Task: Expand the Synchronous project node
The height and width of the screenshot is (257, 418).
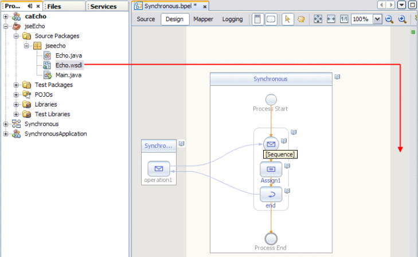Action: pos(5,124)
